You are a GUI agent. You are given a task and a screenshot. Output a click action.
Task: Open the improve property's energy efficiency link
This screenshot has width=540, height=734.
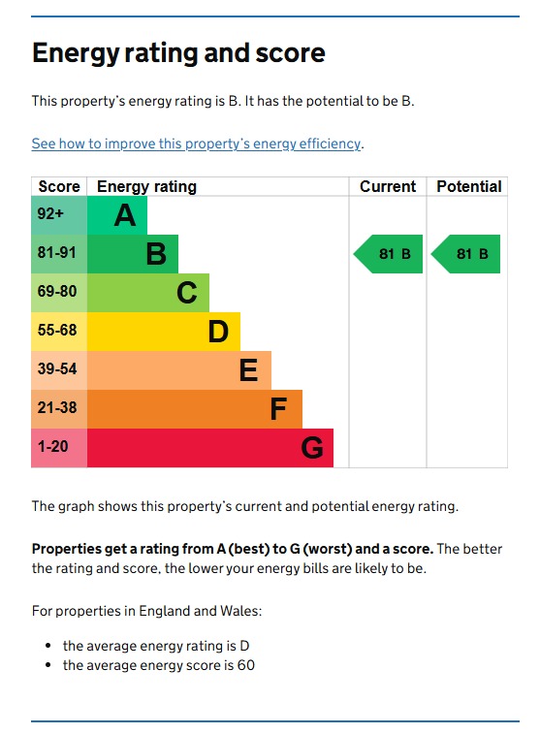click(196, 144)
